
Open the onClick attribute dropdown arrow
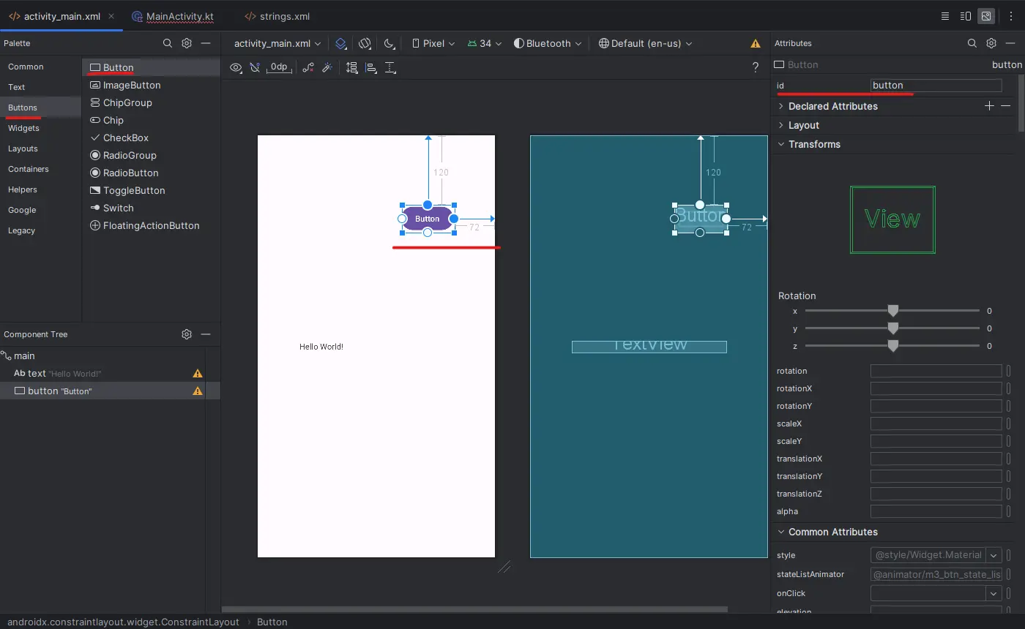pos(994,593)
